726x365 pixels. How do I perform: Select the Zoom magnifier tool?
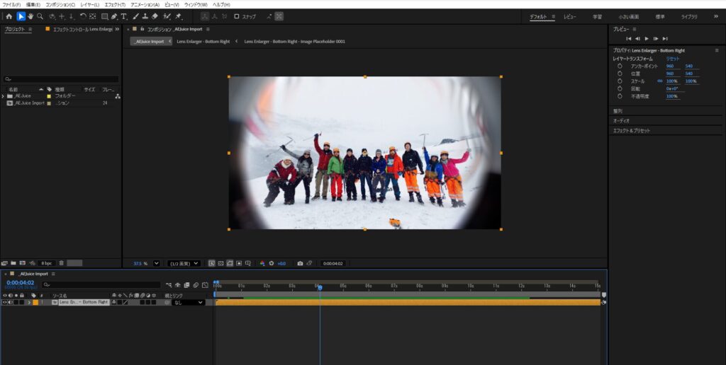40,16
